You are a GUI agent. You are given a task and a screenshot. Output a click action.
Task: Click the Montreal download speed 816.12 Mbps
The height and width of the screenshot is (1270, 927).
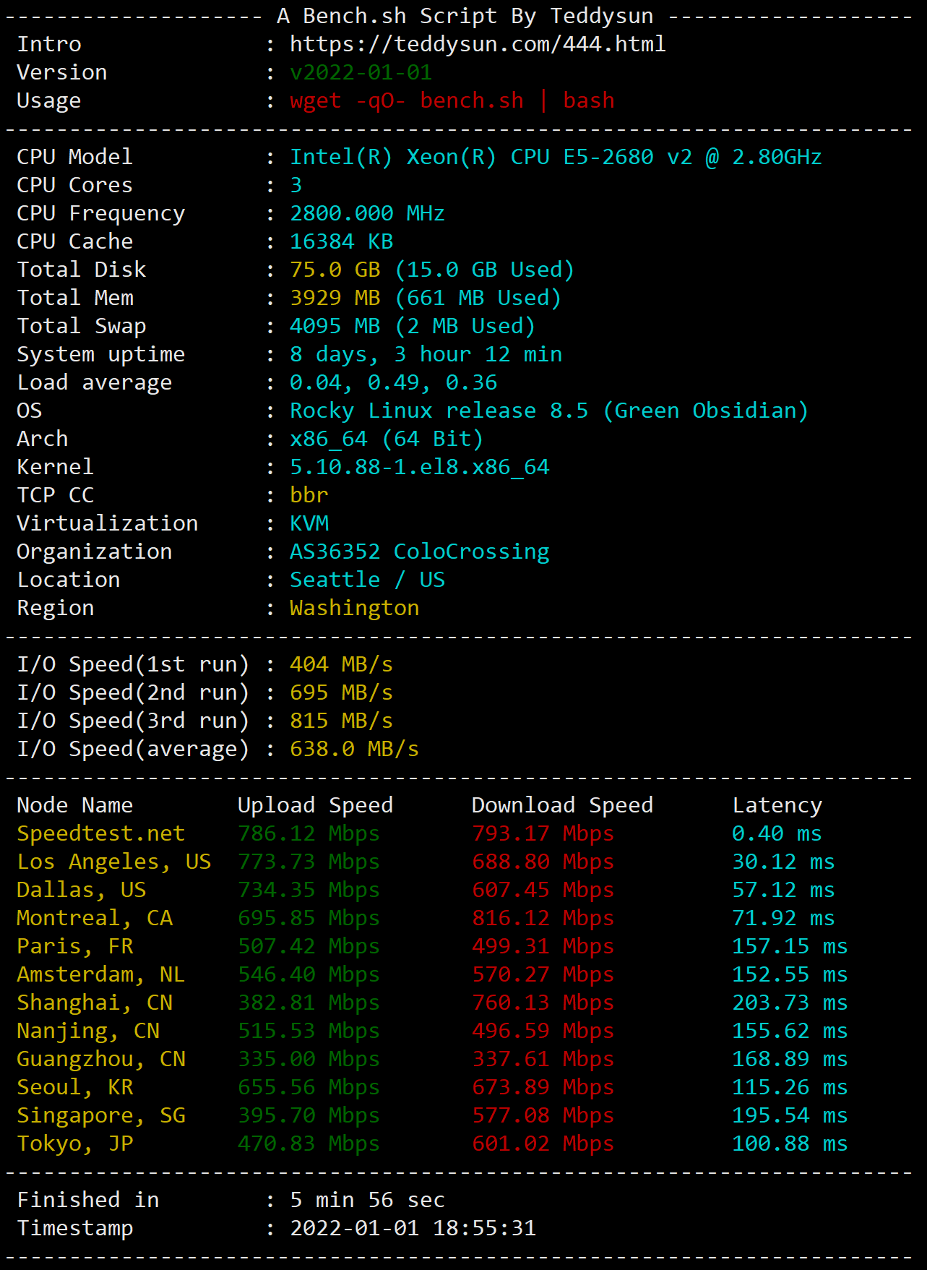(x=543, y=918)
